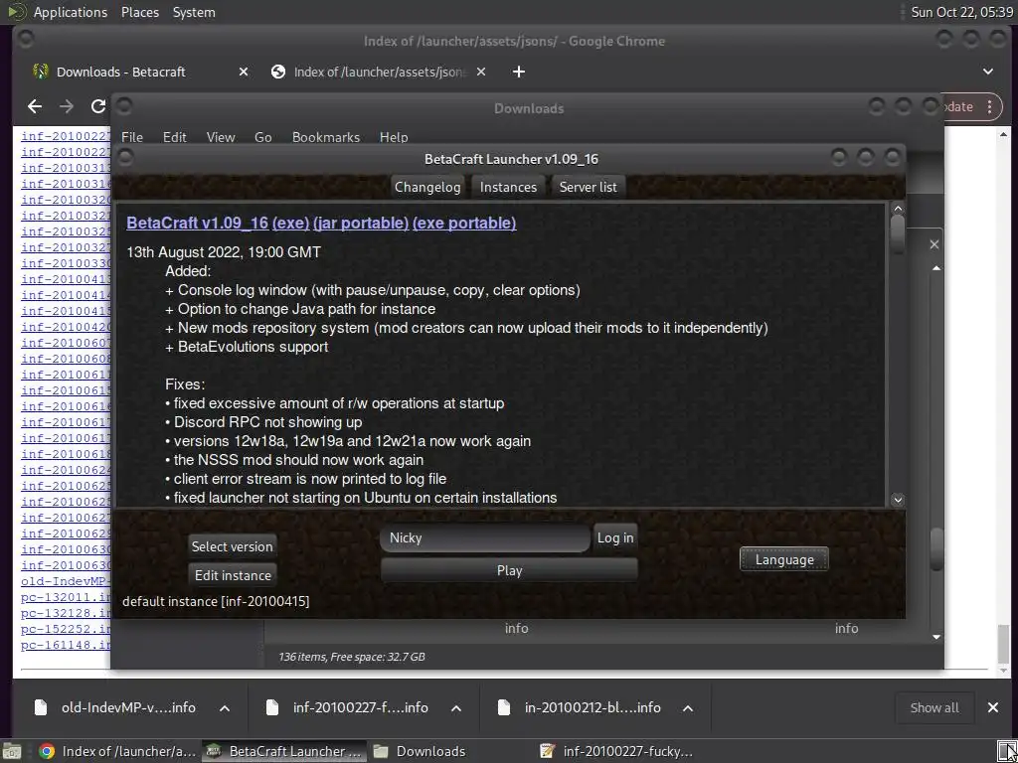Open the Applications menu
Viewport: 1018px width, 763px height.
(x=71, y=12)
